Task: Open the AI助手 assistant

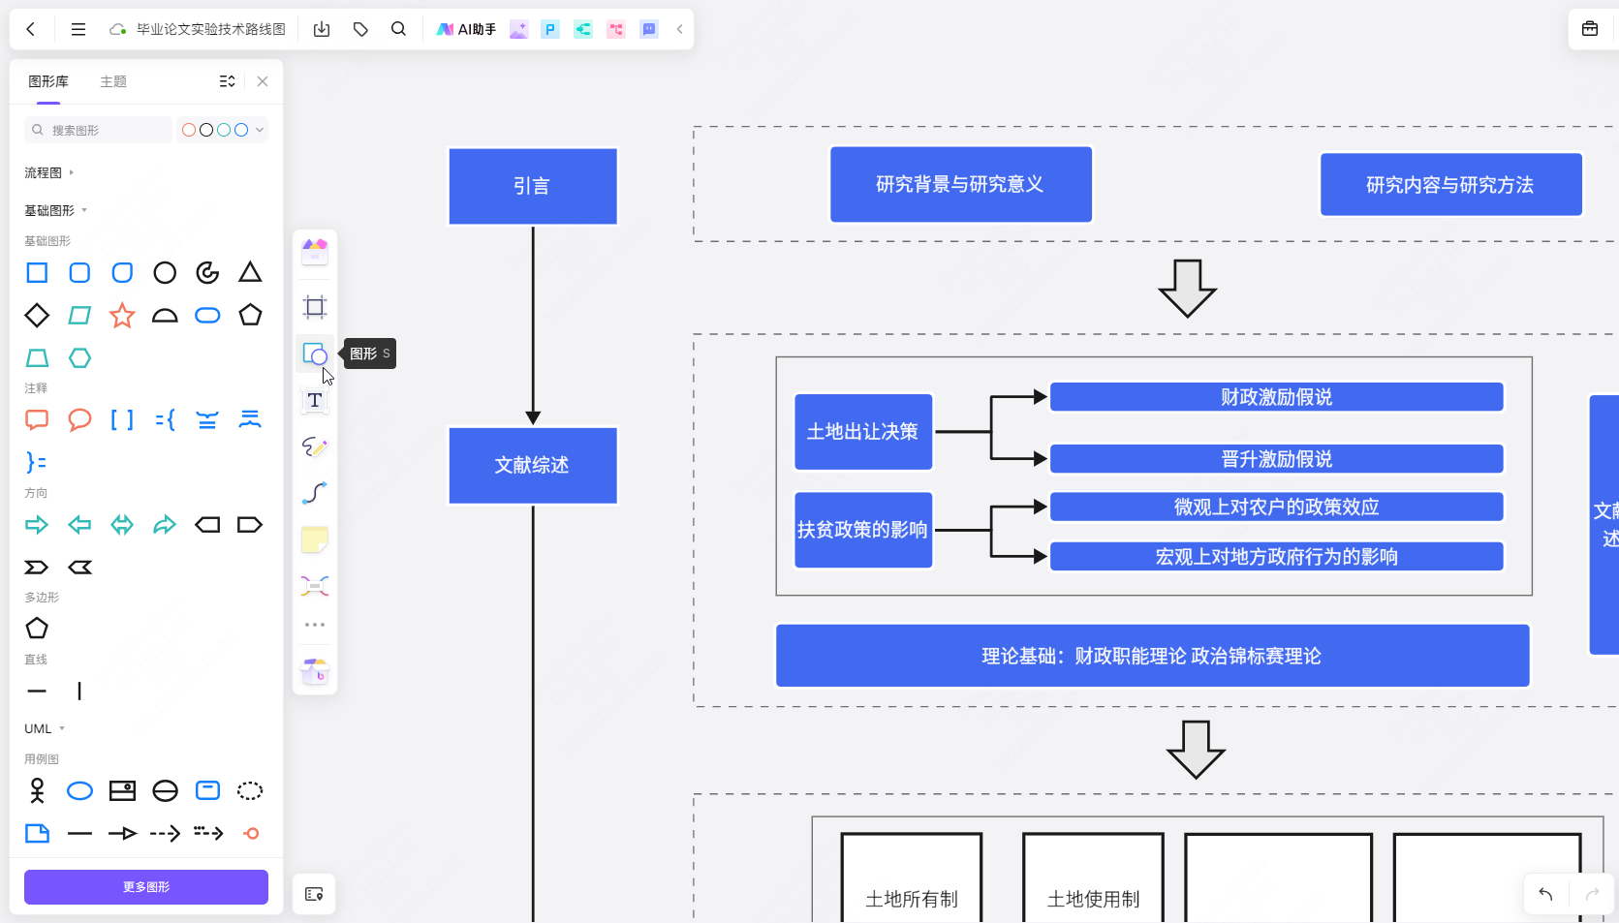Action: pyautogui.click(x=466, y=29)
